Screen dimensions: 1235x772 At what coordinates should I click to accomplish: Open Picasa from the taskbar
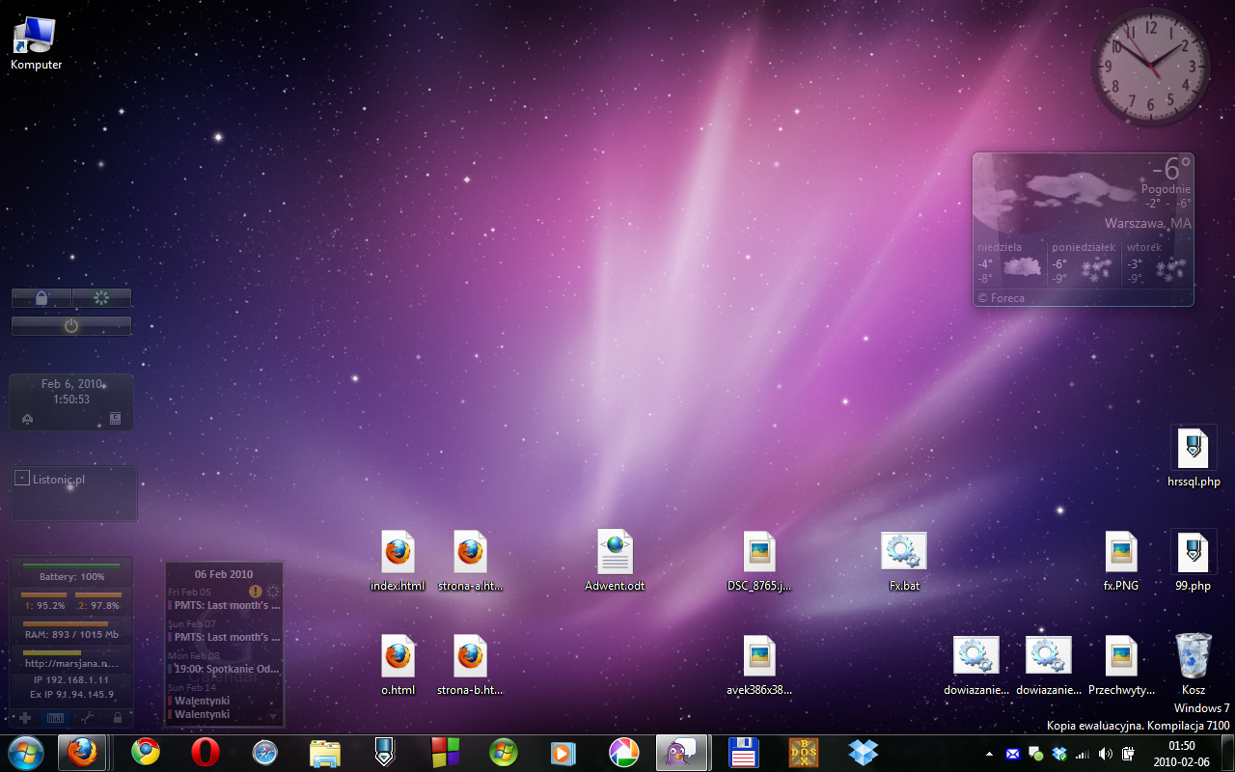[624, 752]
